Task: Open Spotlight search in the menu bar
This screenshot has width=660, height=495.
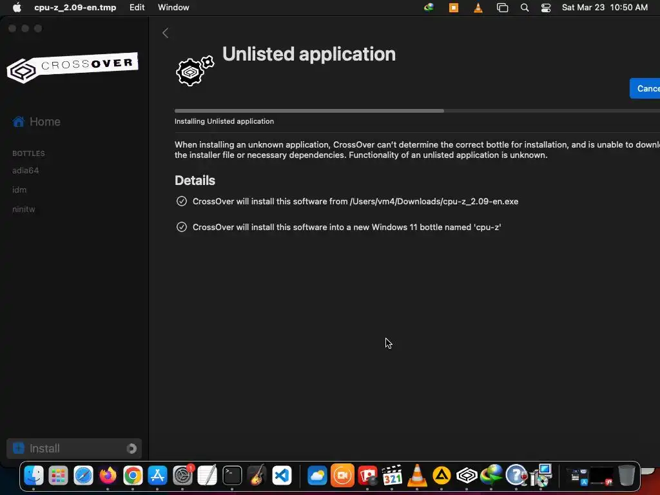Action: [525, 8]
